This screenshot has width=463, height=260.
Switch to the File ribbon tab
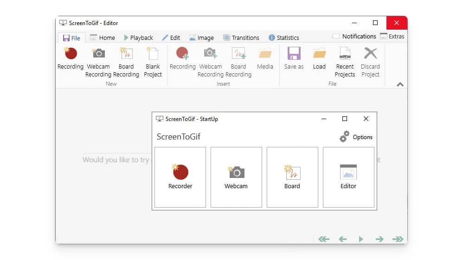72,38
